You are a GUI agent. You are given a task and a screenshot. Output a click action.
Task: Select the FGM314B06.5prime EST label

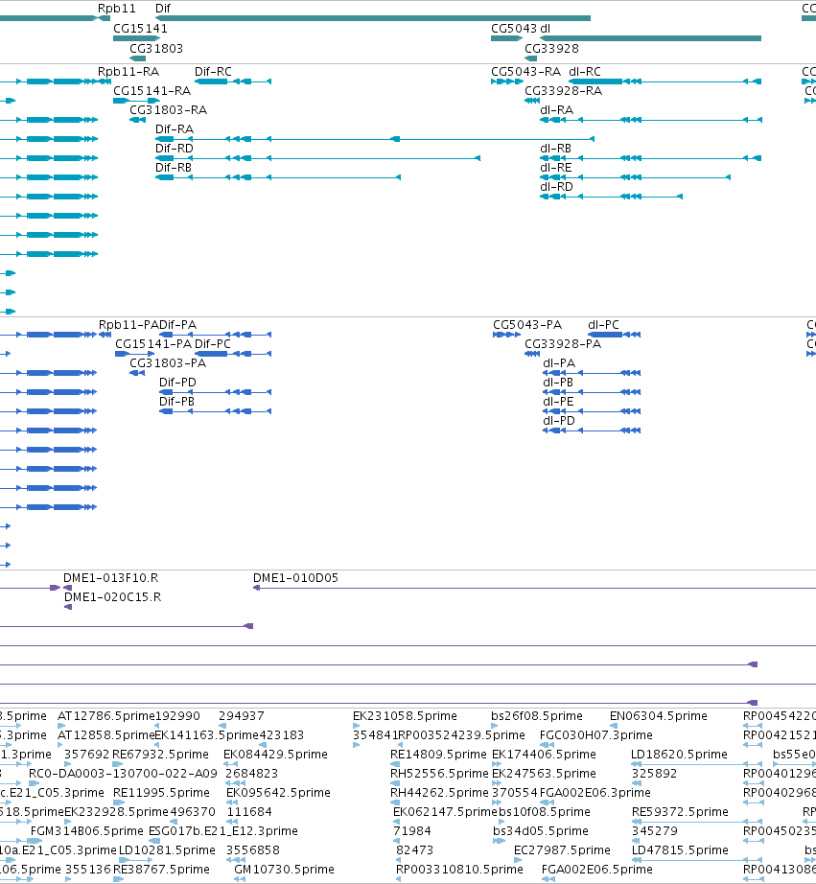pos(87,831)
